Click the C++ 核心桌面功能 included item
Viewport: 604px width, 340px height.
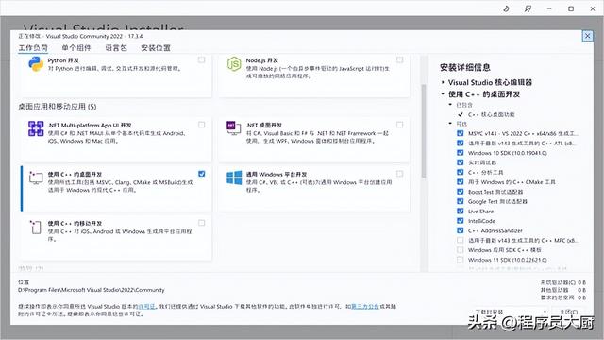[491, 114]
